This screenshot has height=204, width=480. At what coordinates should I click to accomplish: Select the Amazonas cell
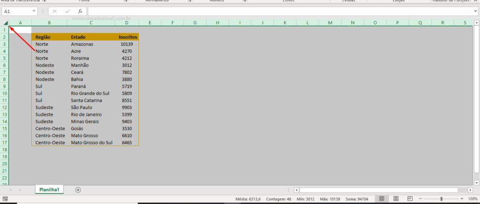[x=91, y=44]
